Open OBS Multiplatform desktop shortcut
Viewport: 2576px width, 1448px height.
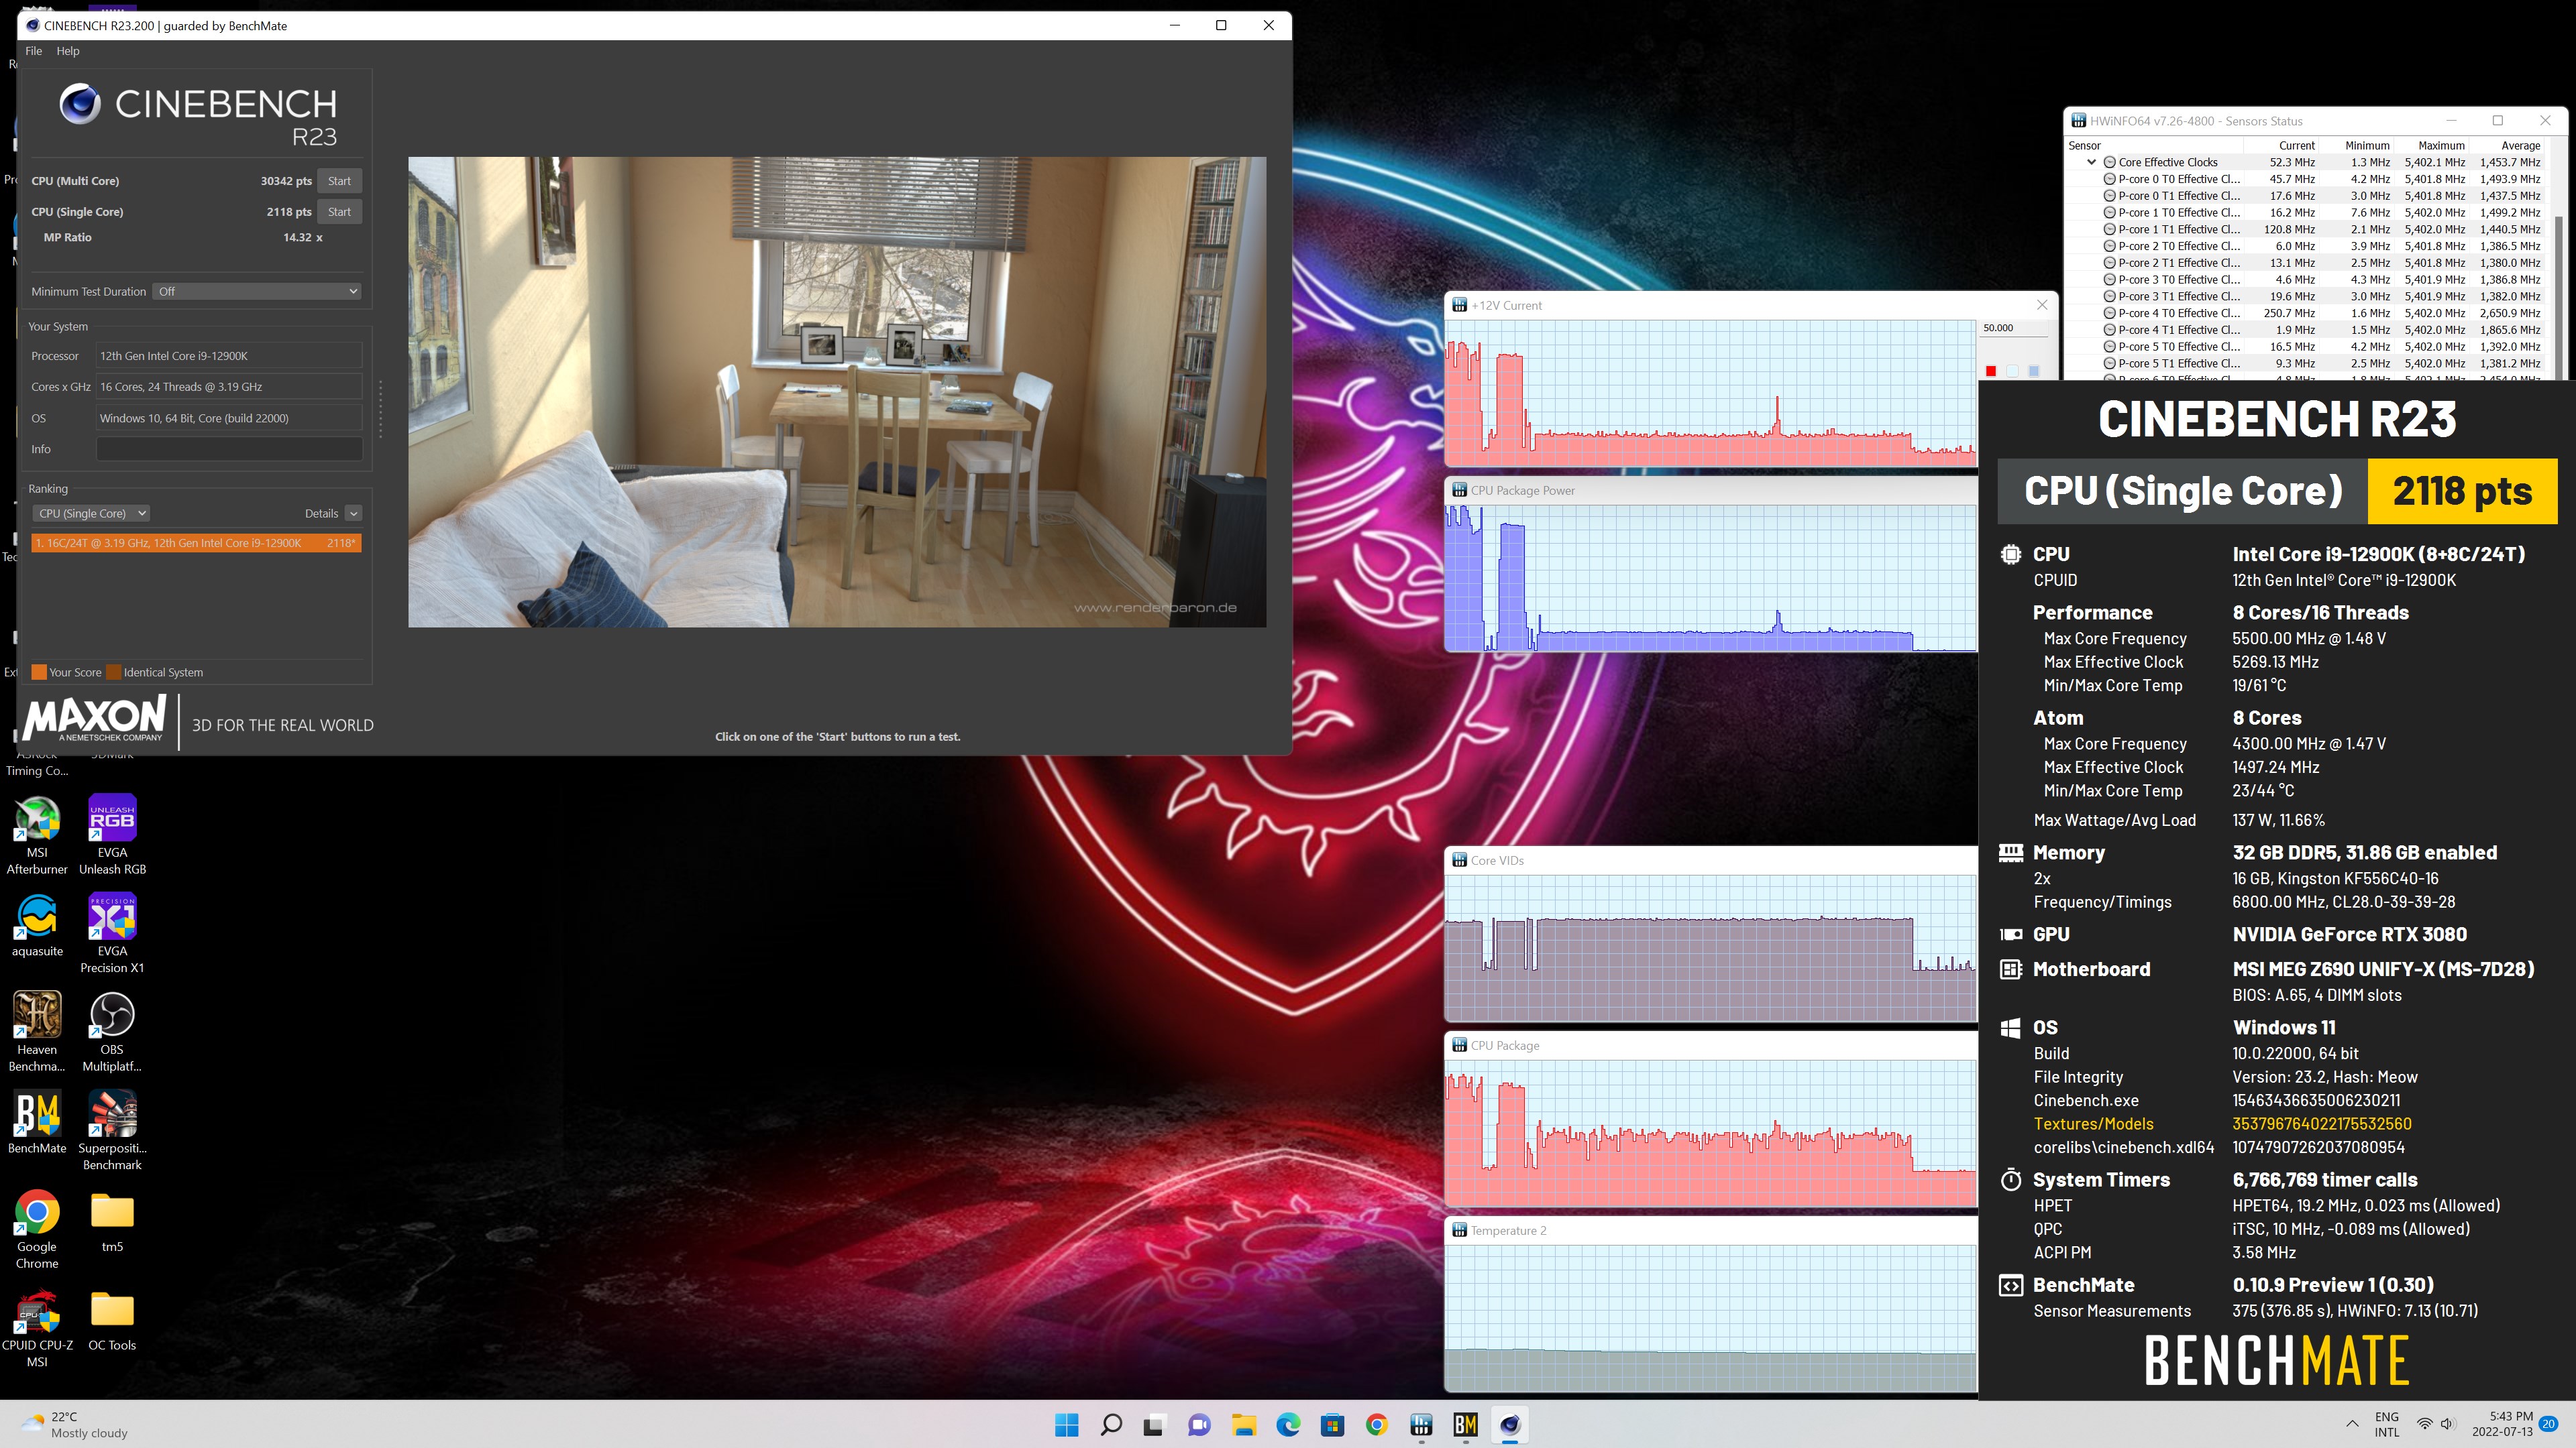coord(112,1031)
